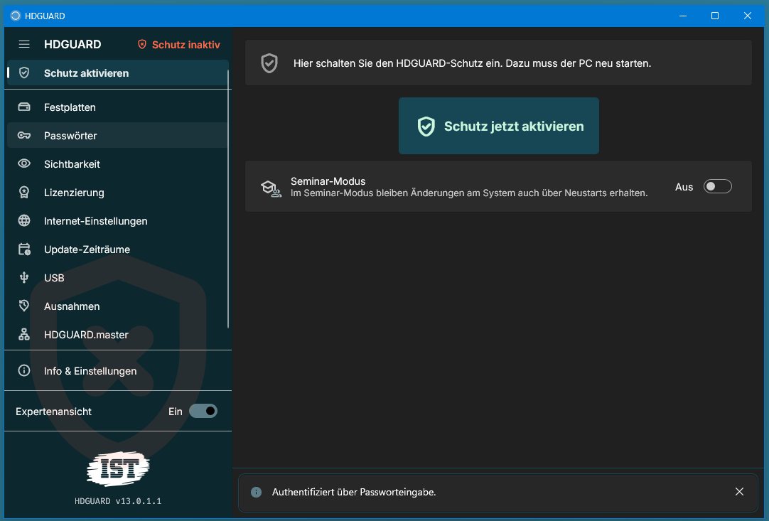Go to the Passwörter page

(118, 135)
